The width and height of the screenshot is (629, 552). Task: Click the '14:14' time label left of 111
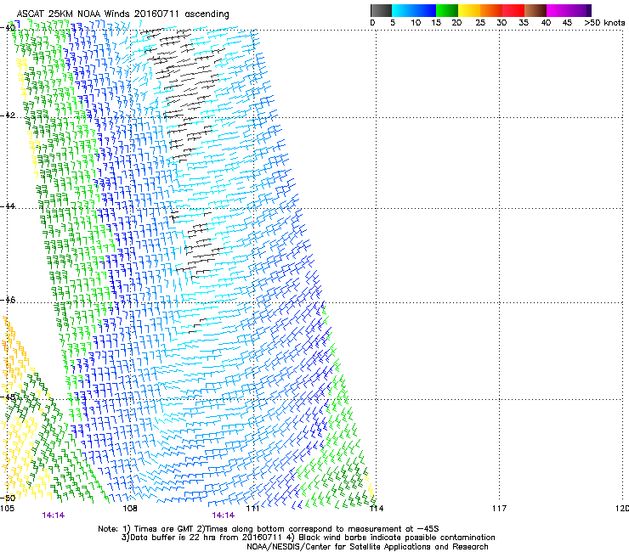click(223, 515)
